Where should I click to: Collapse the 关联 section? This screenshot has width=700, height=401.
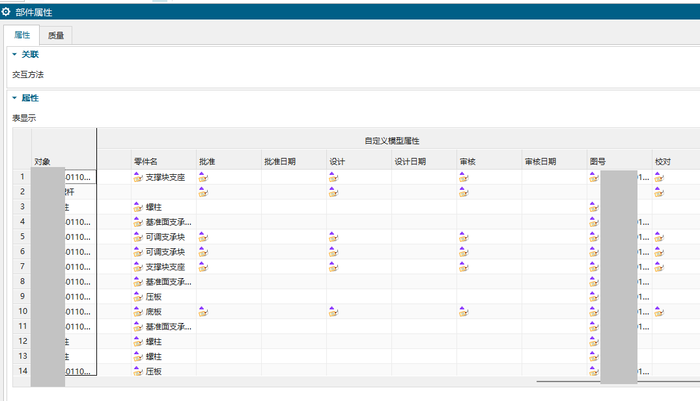tap(14, 55)
